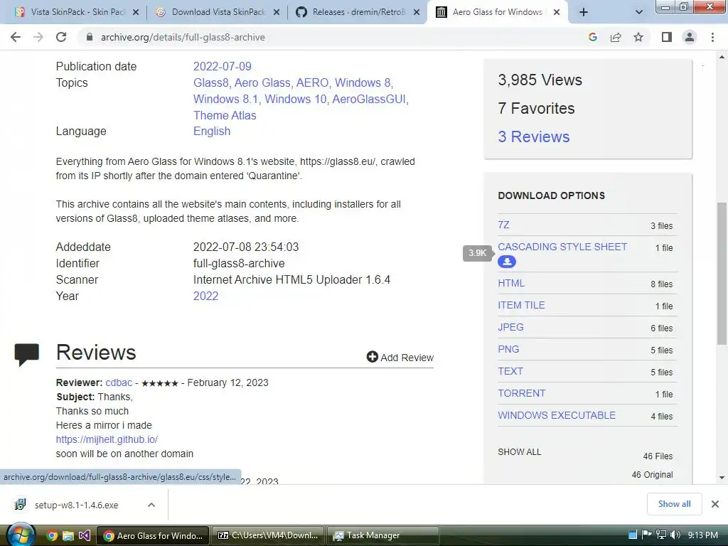Close the Download Vista SkinPack tab
The height and width of the screenshot is (546, 728).
[x=277, y=13]
